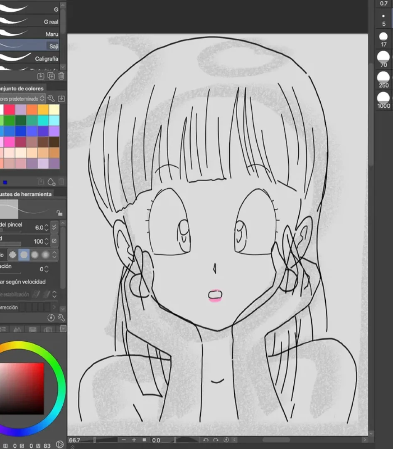
Task: Click the stepper arrows beside value 100
Action: pos(47,242)
